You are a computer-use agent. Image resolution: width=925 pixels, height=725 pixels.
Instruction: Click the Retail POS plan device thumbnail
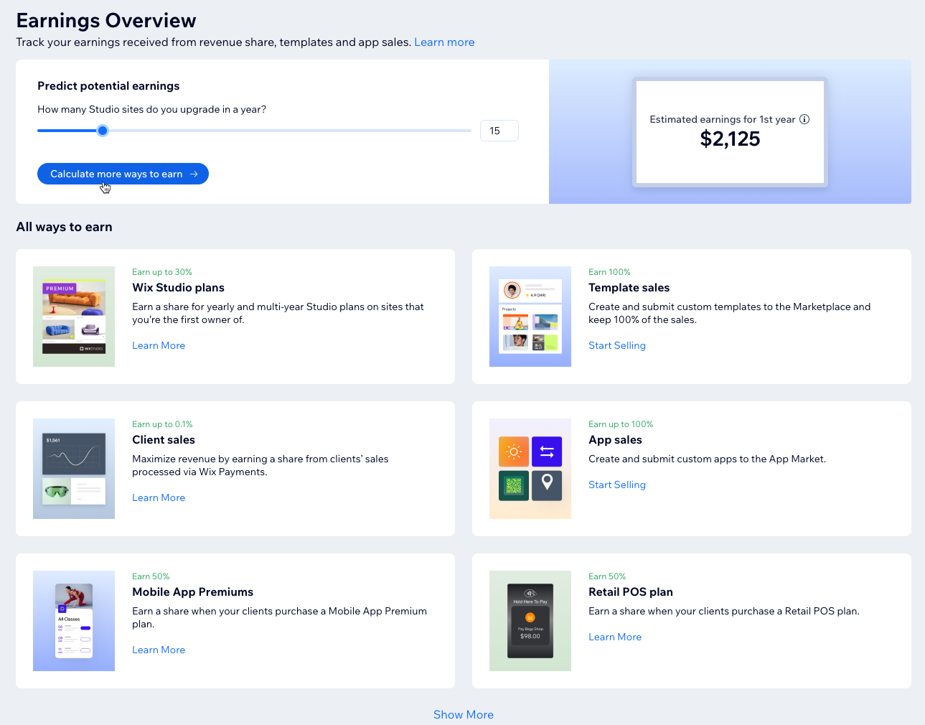point(530,621)
